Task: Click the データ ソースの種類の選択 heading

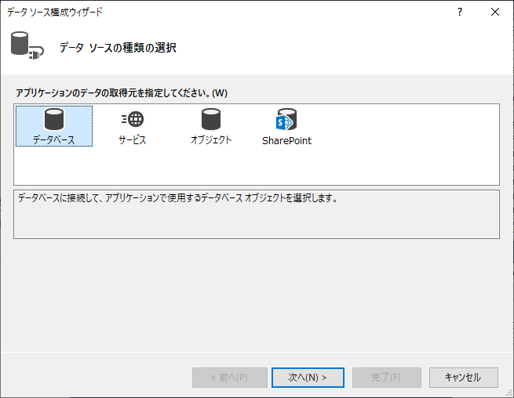Action: [x=118, y=48]
